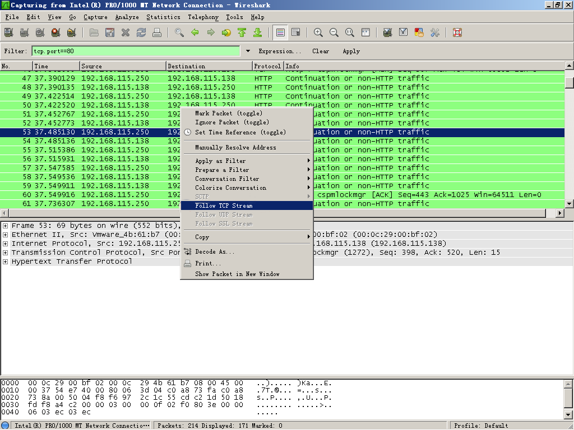Image resolution: width=574 pixels, height=430 pixels.
Task: Choose Show Packet in New Window
Action: [x=247, y=274]
